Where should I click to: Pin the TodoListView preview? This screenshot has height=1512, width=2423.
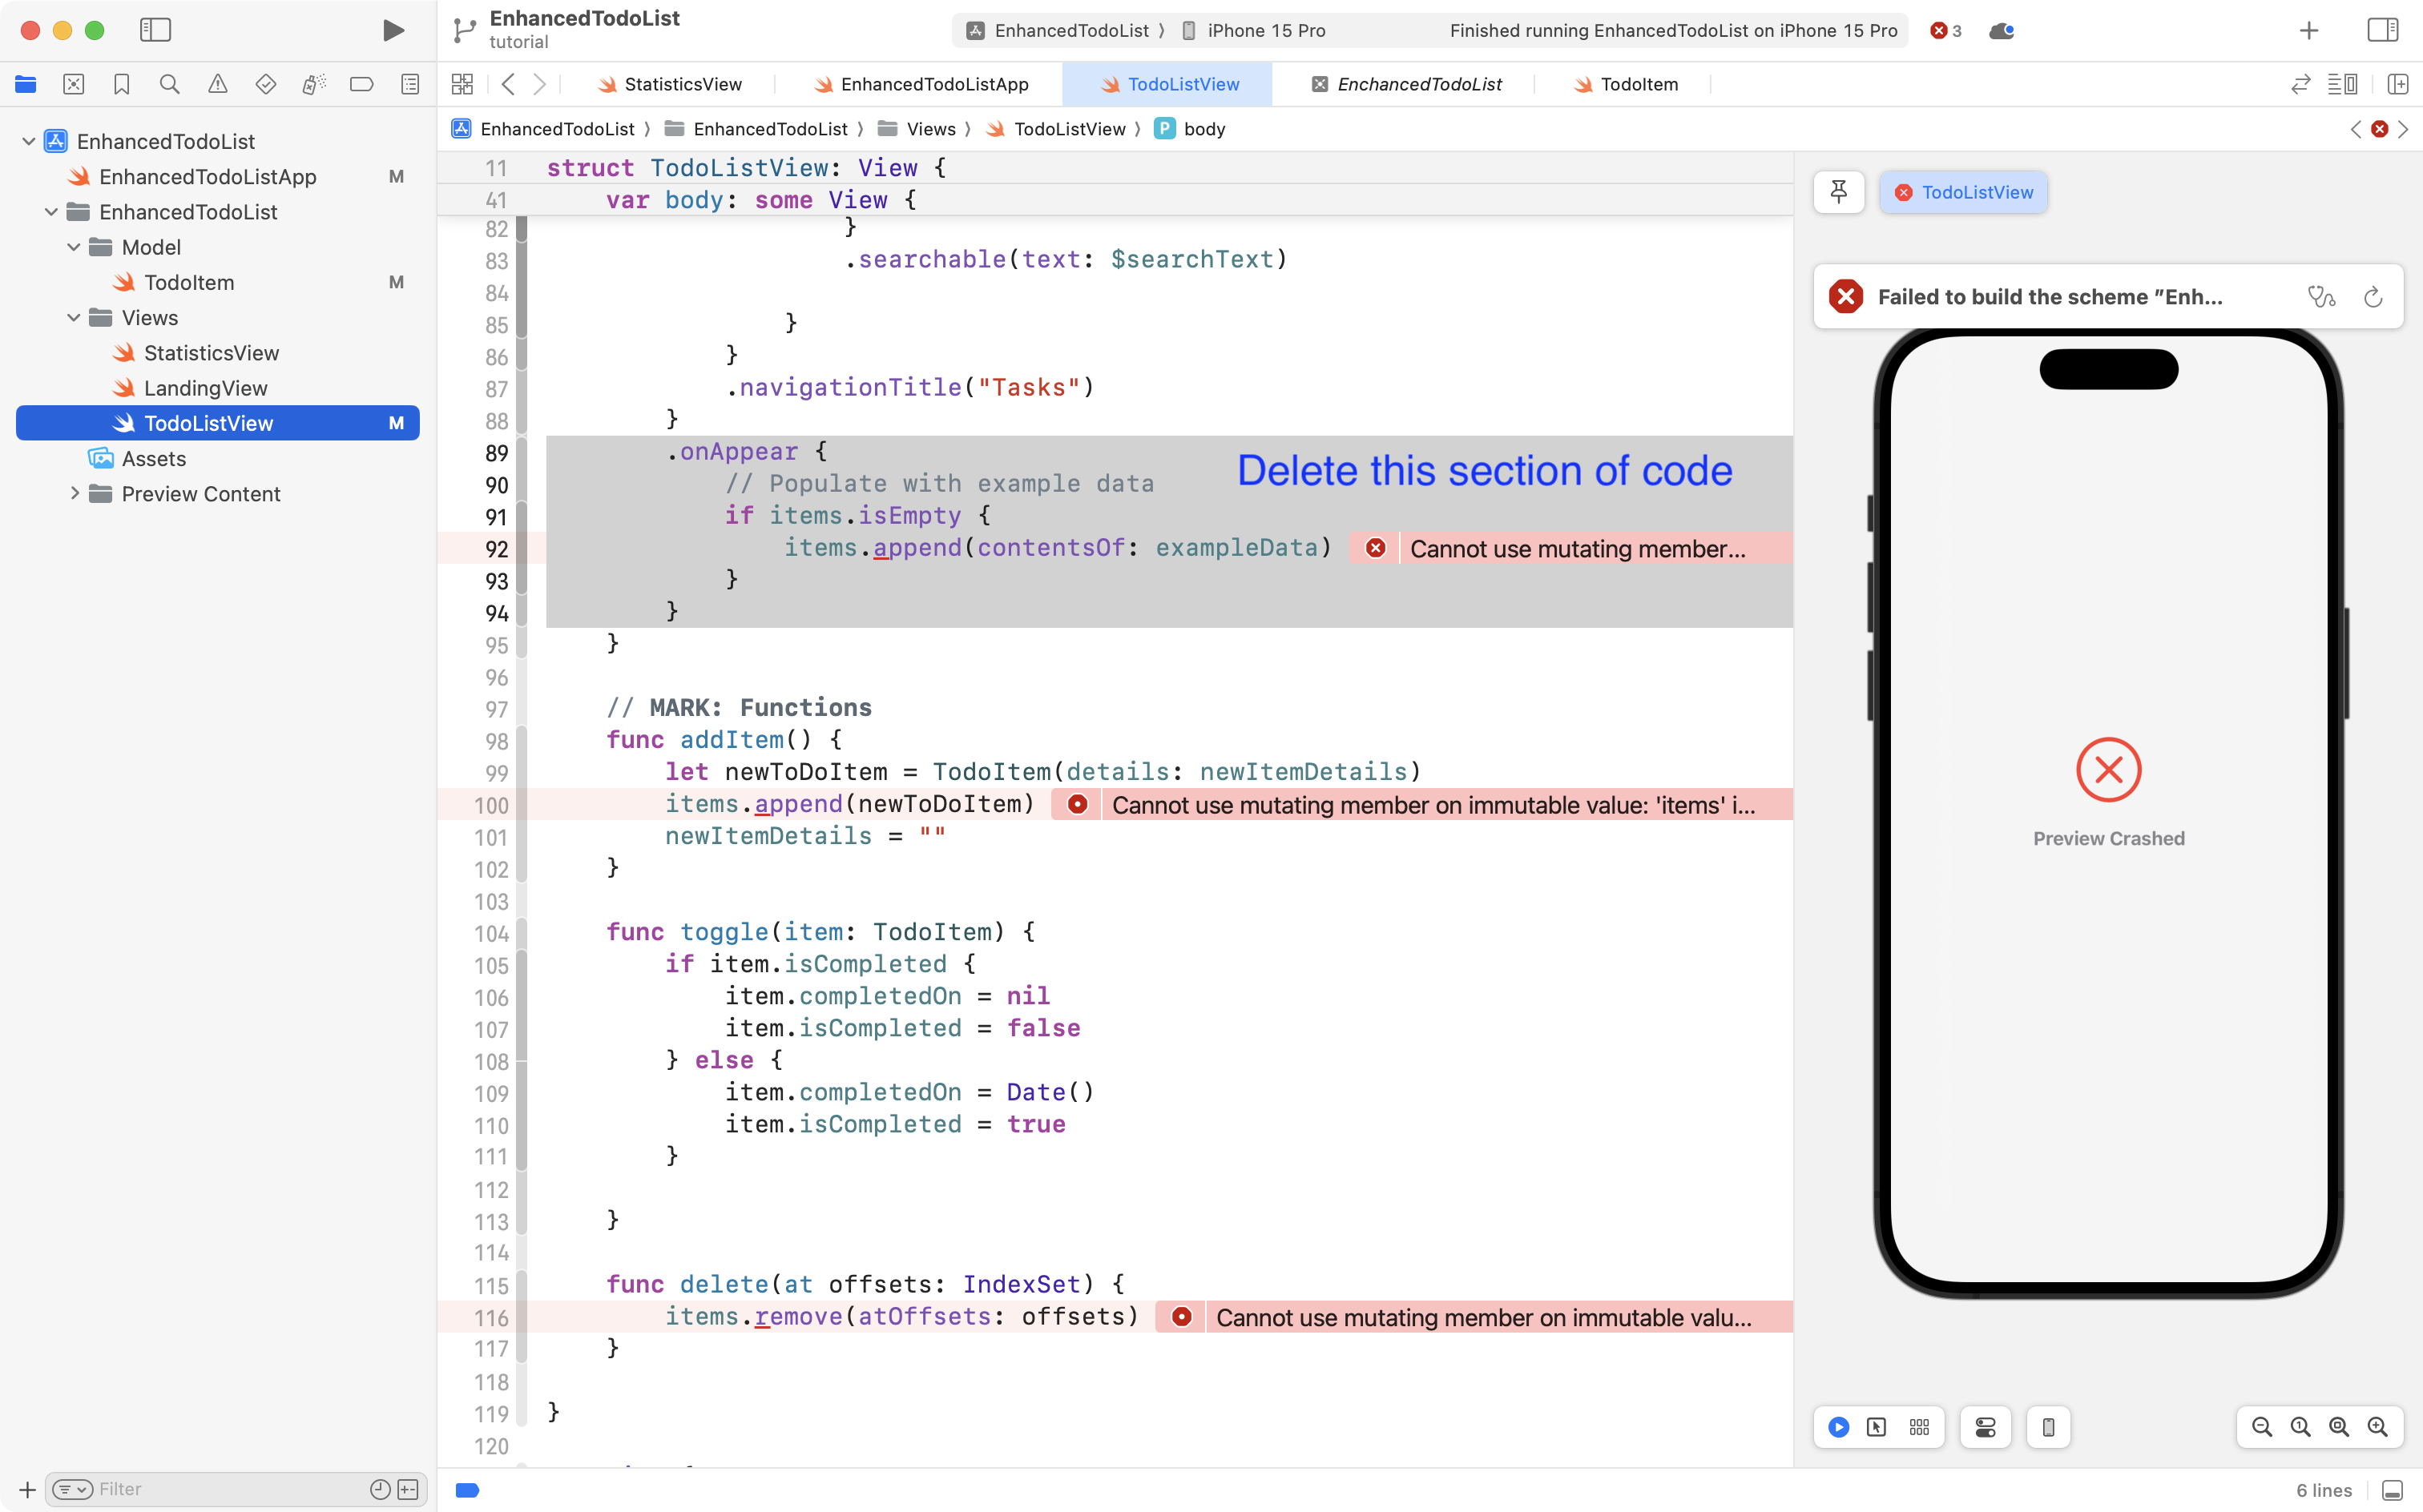tap(1839, 192)
